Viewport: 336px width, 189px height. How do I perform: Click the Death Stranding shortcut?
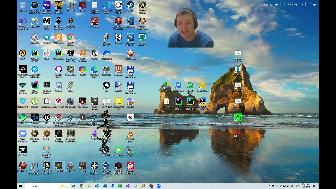pyautogui.click(x=59, y=136)
